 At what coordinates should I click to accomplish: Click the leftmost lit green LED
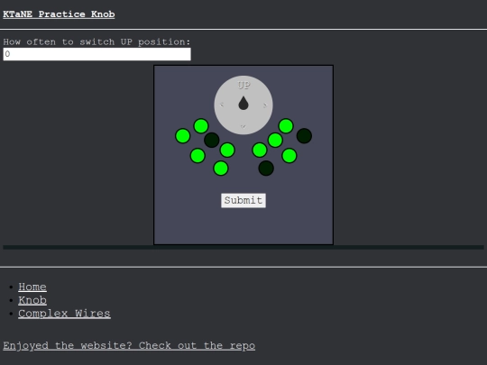pyautogui.click(x=182, y=136)
